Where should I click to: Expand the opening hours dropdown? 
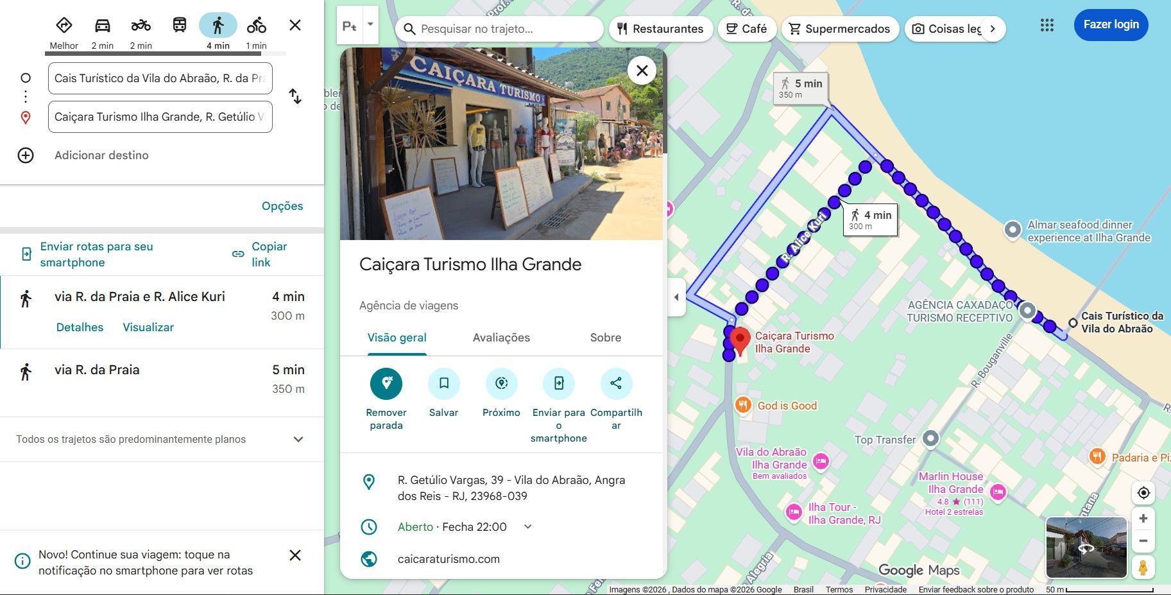[x=528, y=527]
